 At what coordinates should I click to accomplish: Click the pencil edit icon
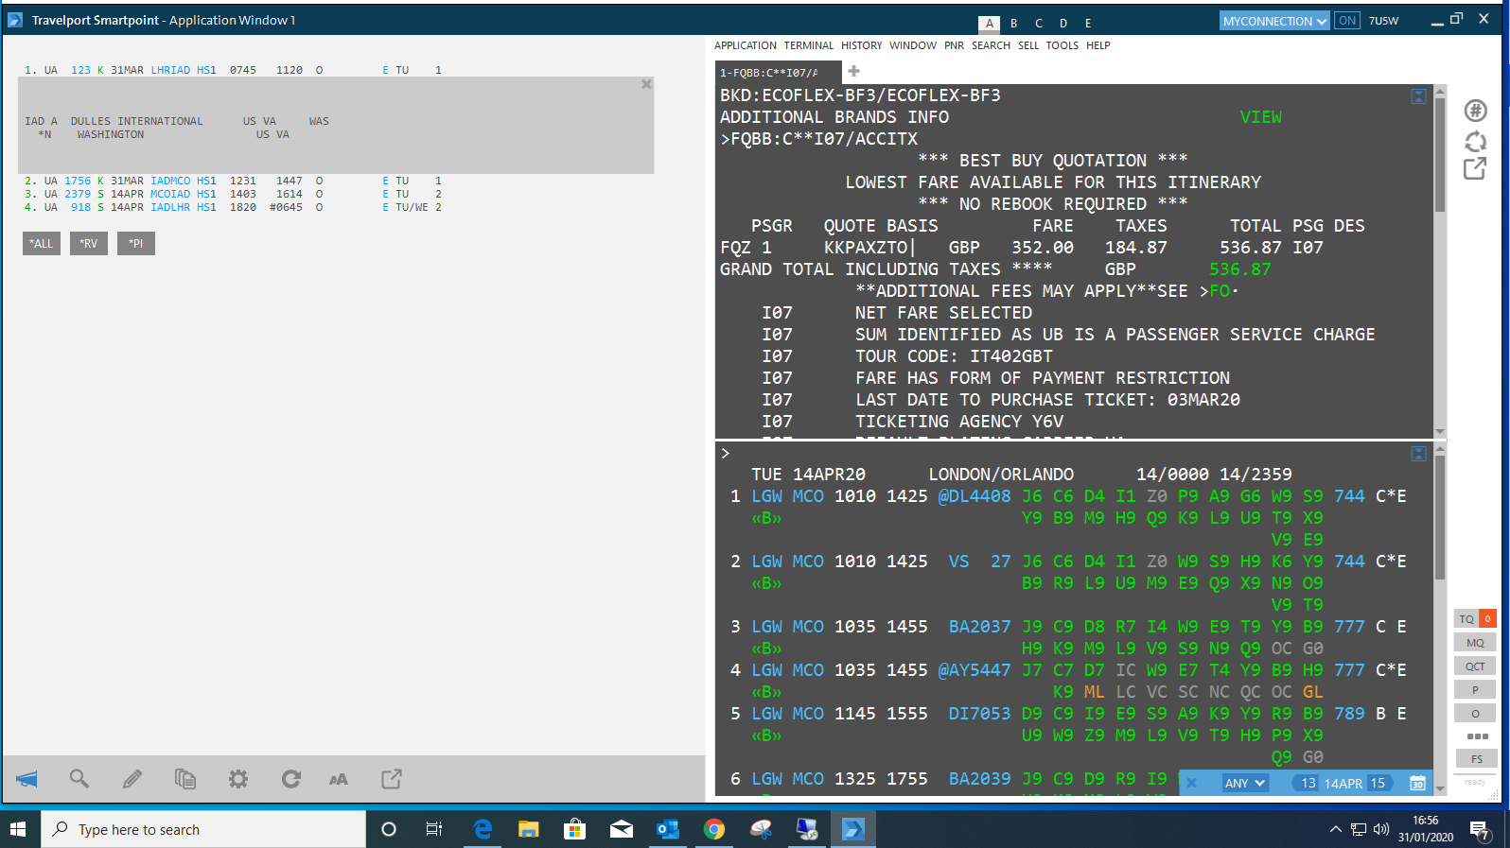click(132, 779)
